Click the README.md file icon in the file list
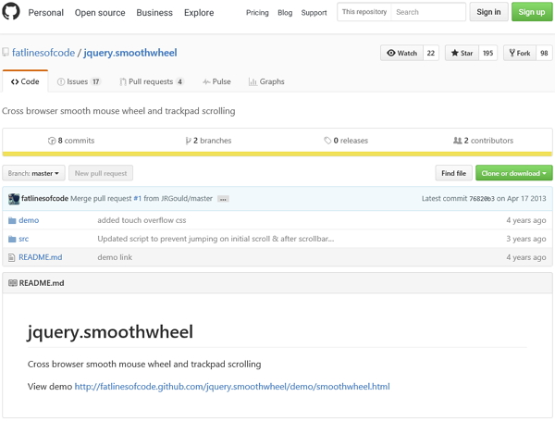 pyautogui.click(x=11, y=257)
